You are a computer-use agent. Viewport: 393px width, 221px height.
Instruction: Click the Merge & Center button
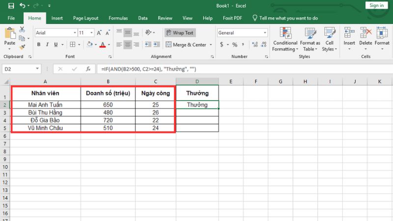tap(186, 45)
